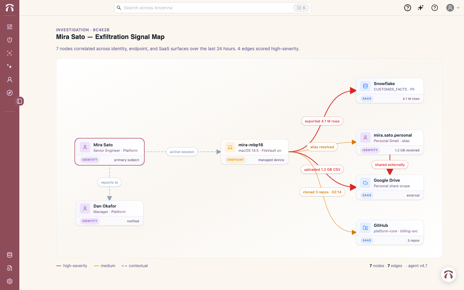
Task: Open the scan search icon in sidebar
Action: (10, 53)
